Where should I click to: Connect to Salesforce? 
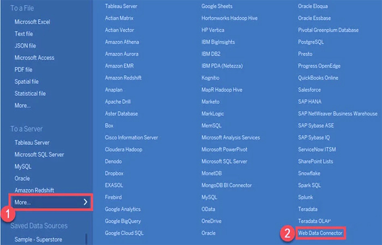point(309,90)
